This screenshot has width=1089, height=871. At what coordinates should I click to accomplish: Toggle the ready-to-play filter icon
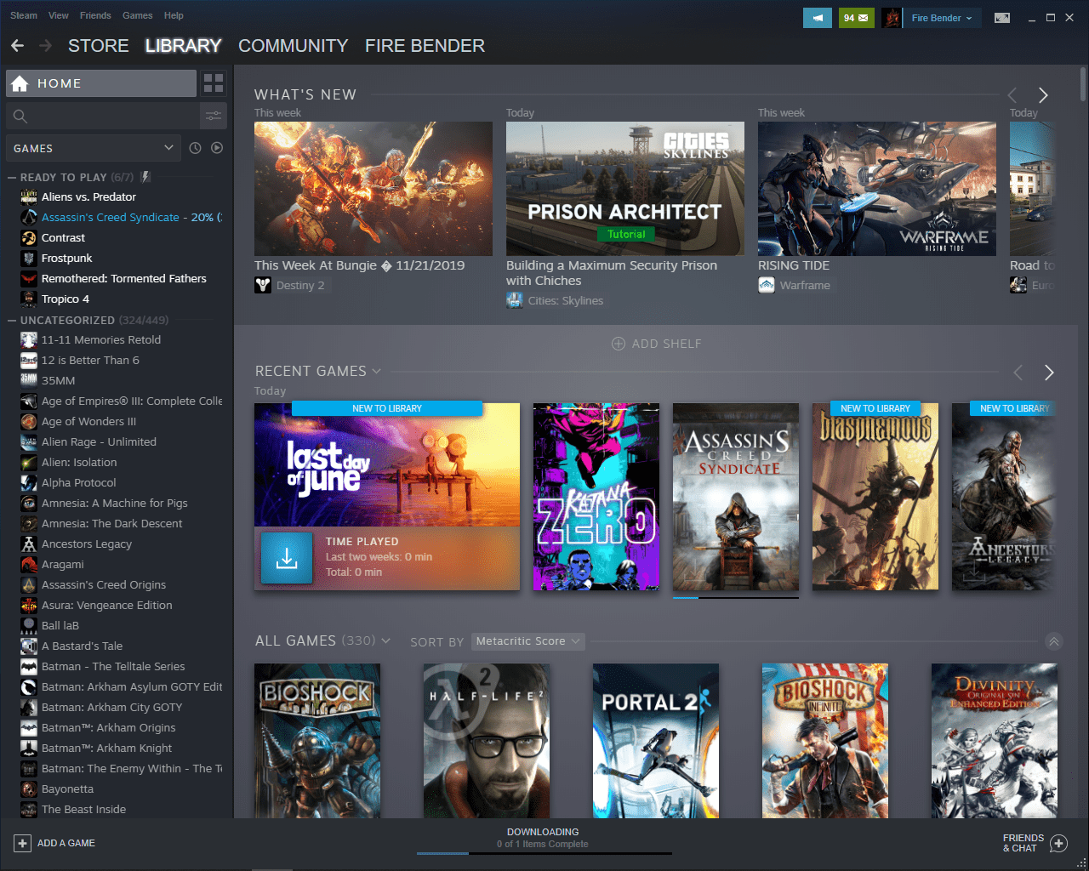pos(217,148)
